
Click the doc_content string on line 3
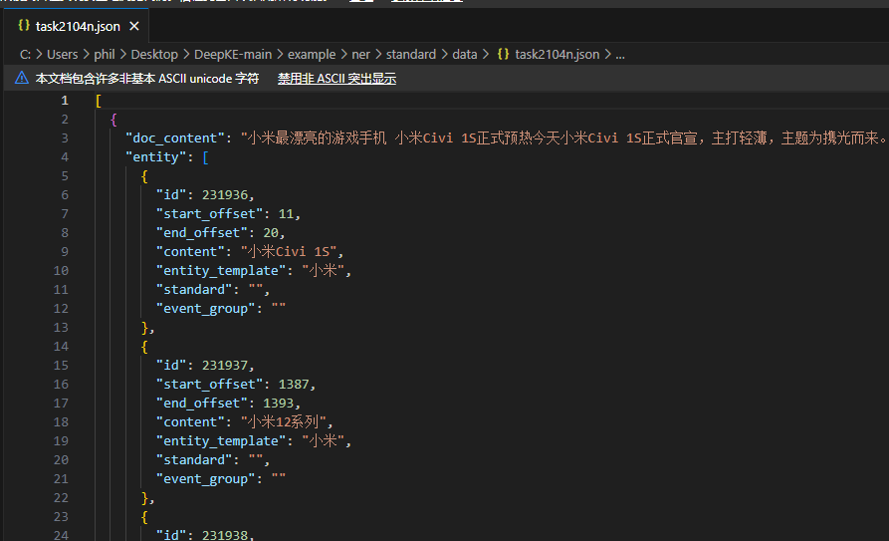(564, 137)
